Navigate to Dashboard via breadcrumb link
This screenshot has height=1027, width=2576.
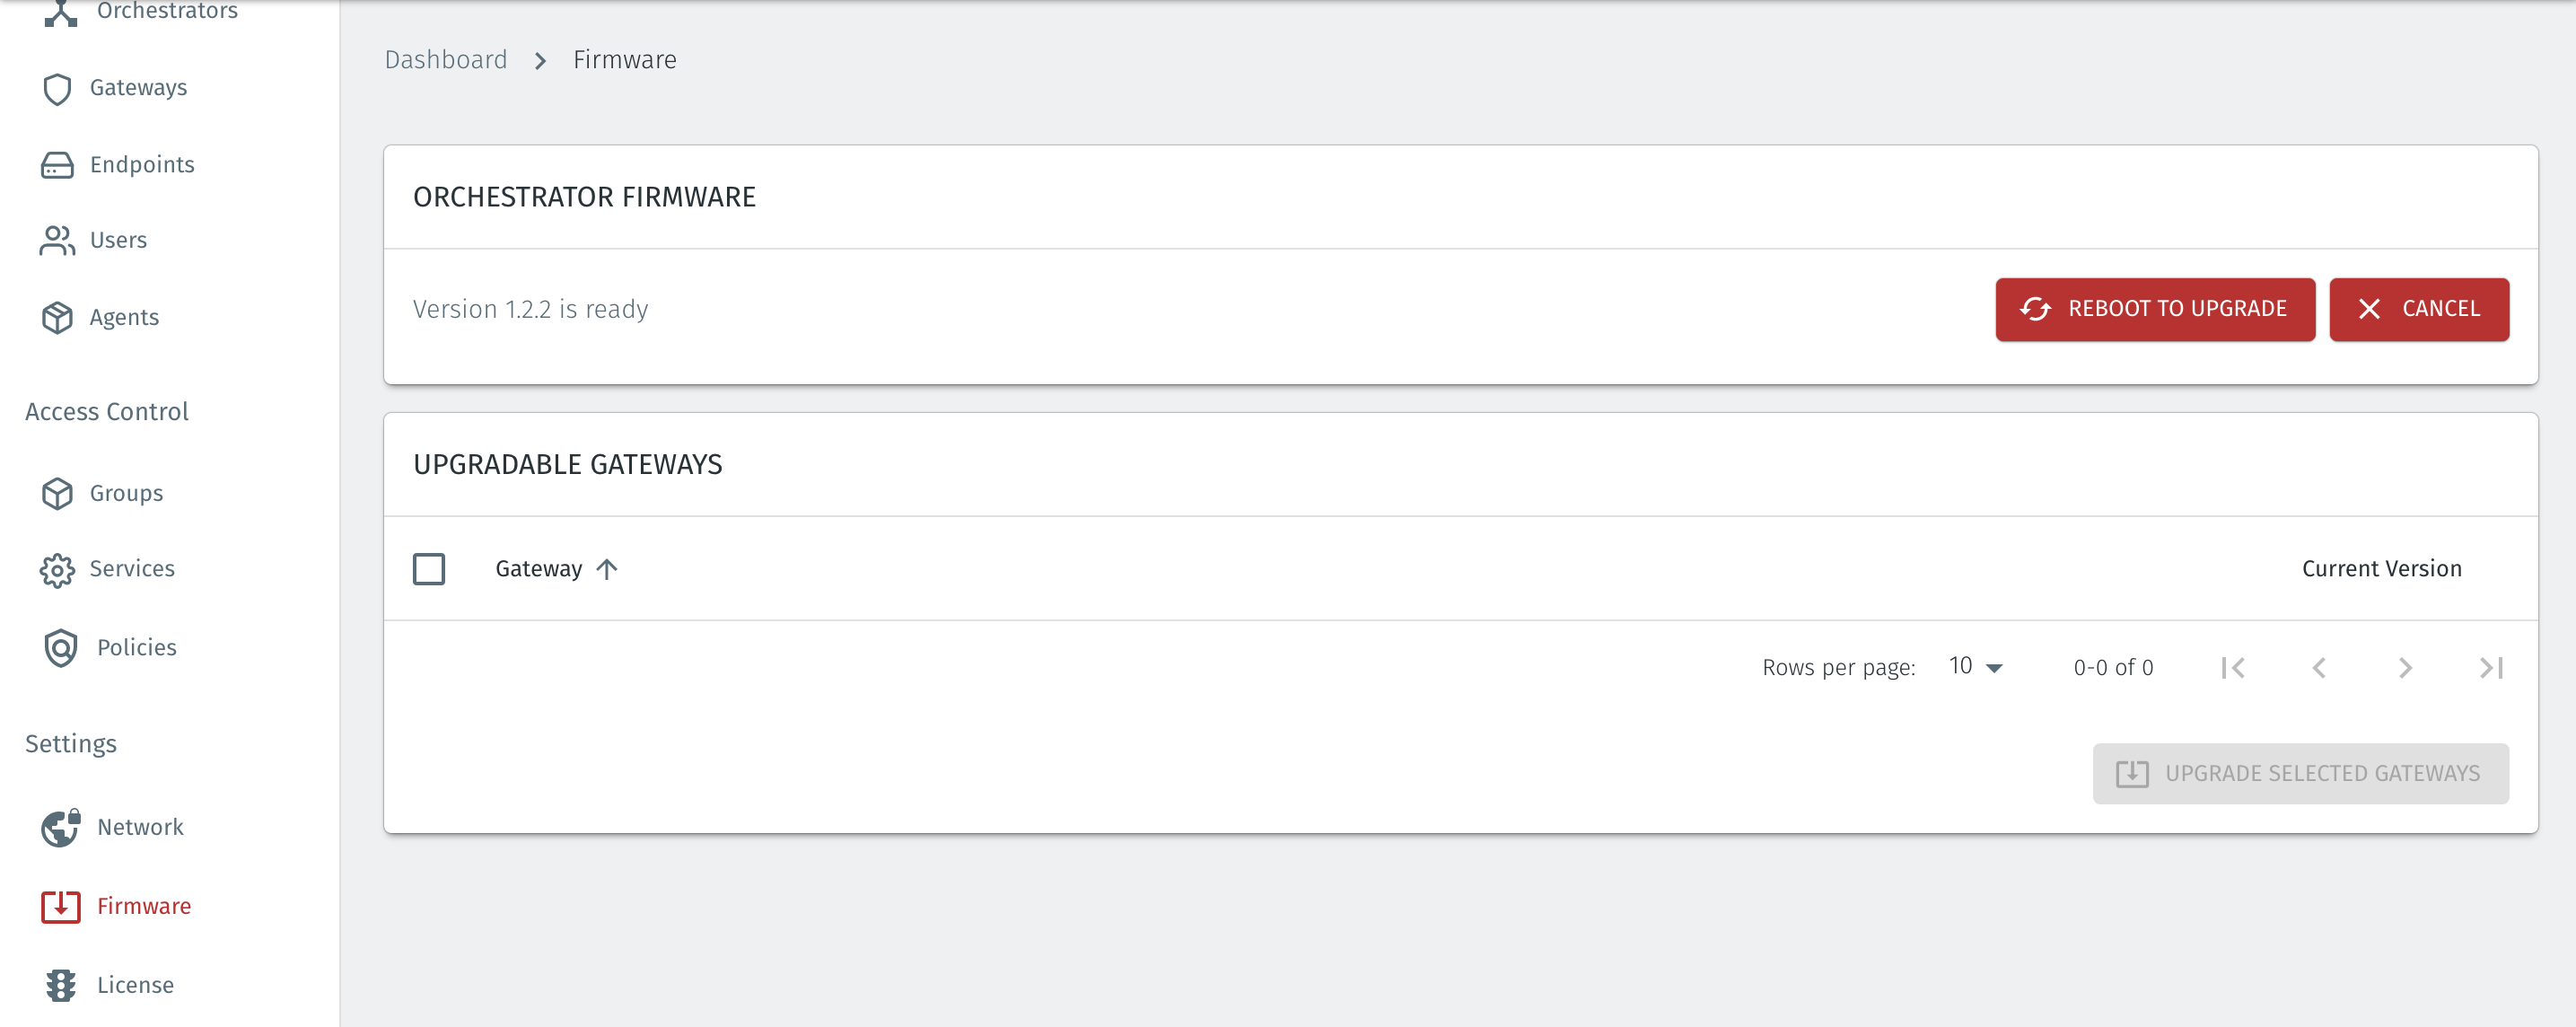tap(445, 59)
